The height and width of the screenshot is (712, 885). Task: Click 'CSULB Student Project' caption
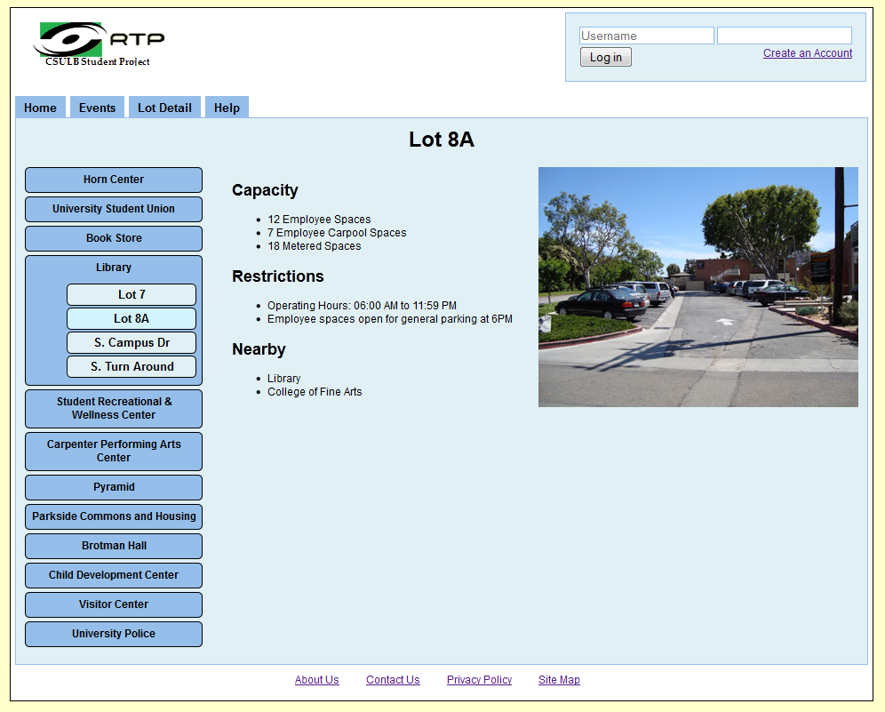(x=97, y=61)
